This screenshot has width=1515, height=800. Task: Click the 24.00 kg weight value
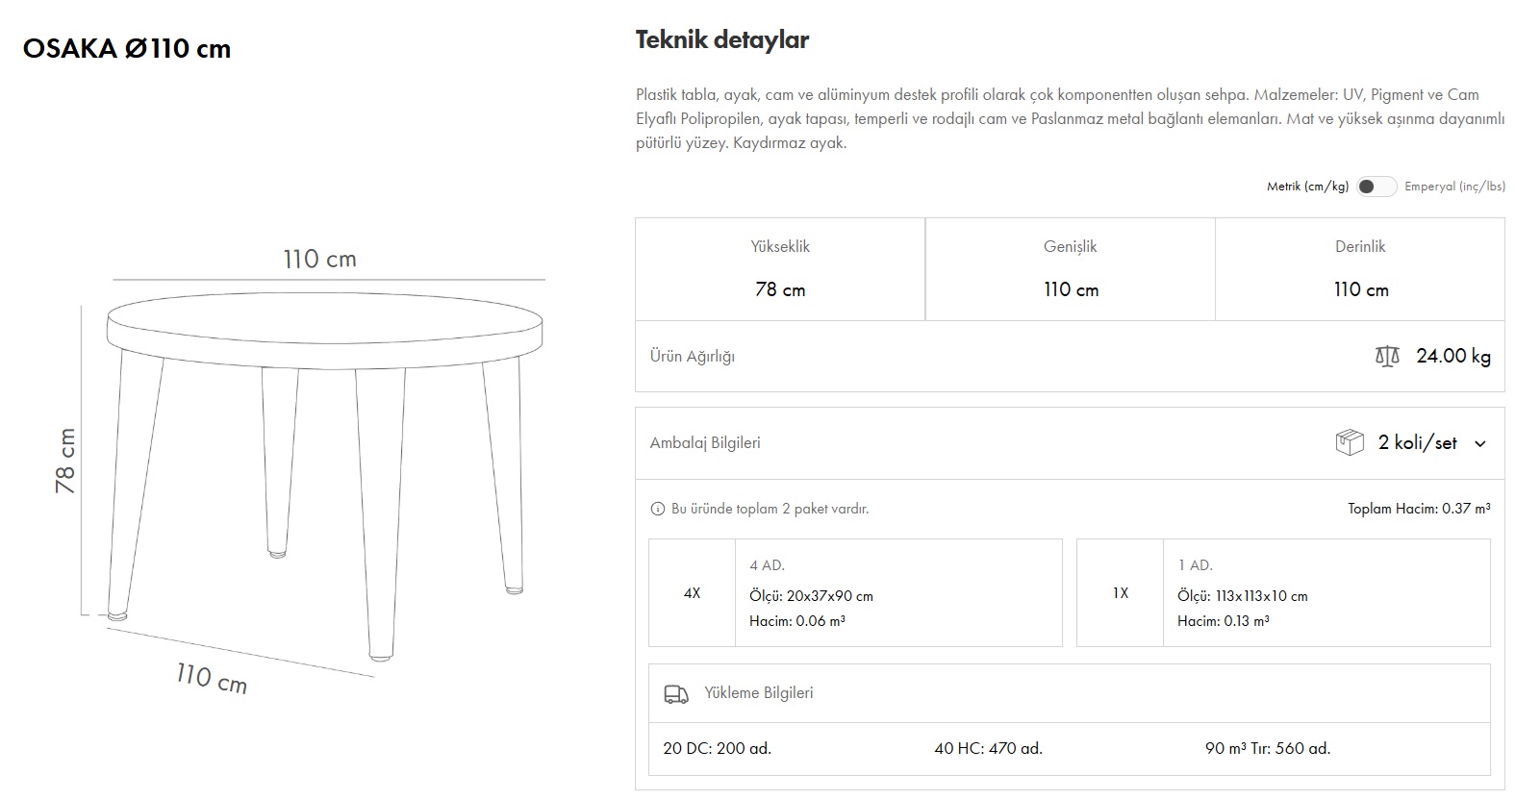(x=1452, y=357)
